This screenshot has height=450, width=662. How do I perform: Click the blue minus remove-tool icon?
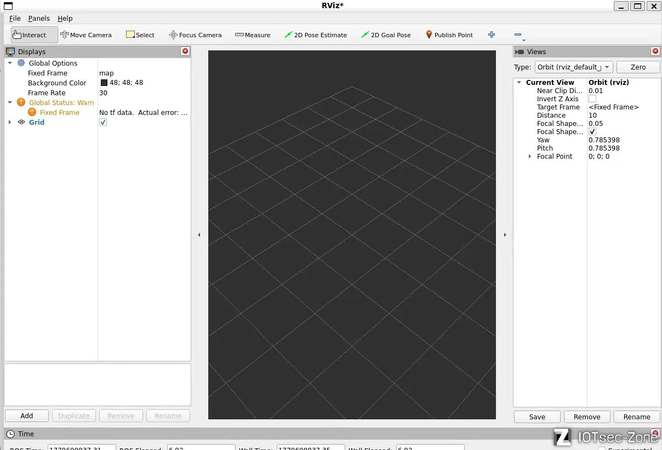click(518, 34)
